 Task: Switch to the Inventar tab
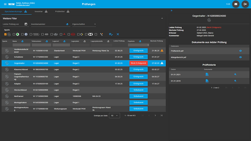pyautogui.click(x=41, y=11)
